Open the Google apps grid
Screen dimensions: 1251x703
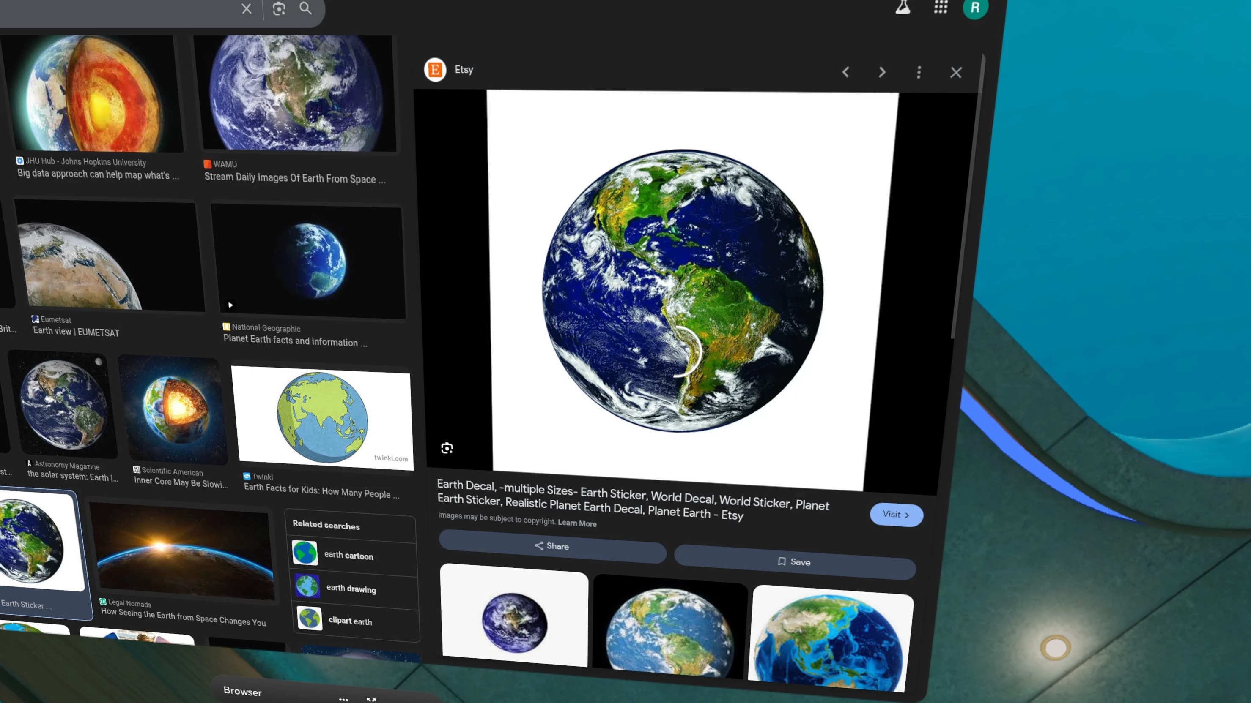(x=941, y=7)
